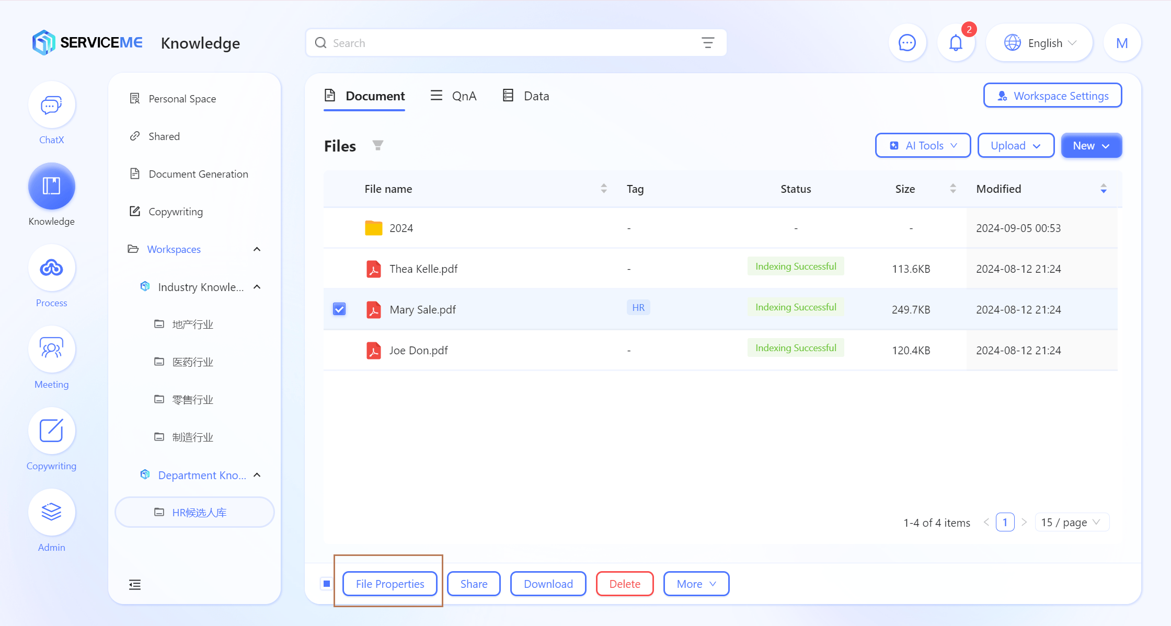Switch to the QnA tab

[453, 96]
